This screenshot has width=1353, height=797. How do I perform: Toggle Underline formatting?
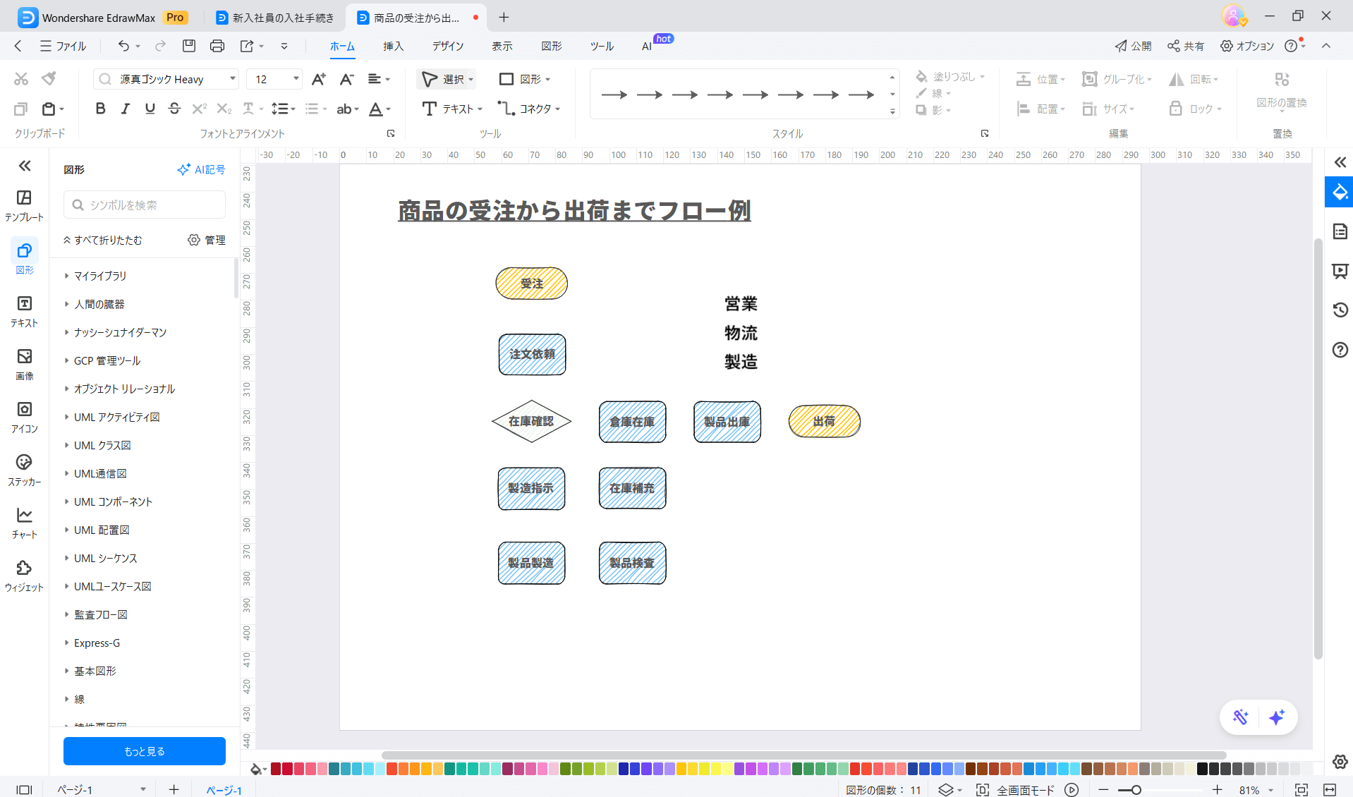click(x=150, y=109)
